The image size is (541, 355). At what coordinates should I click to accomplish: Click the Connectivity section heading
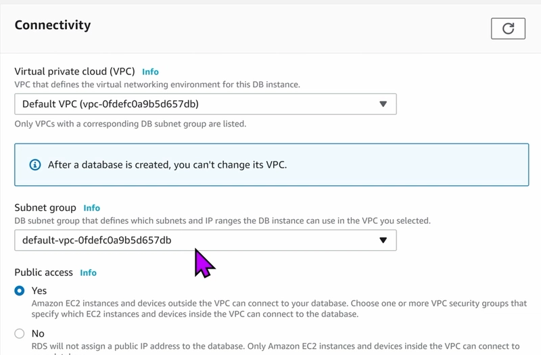[x=53, y=25]
